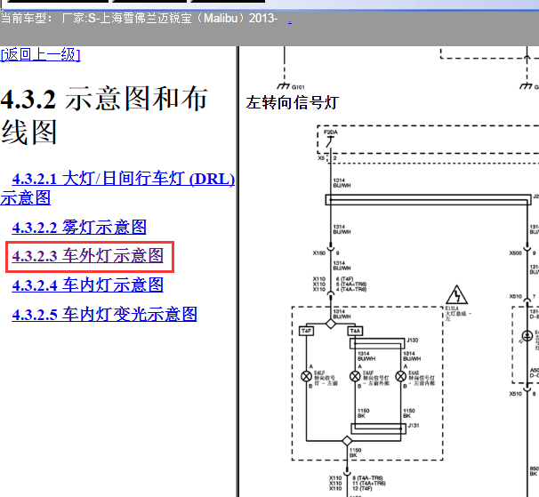Open 4.3.2.3 车外灯示意图 link
Screen dimensions: 539x497
click(88, 256)
